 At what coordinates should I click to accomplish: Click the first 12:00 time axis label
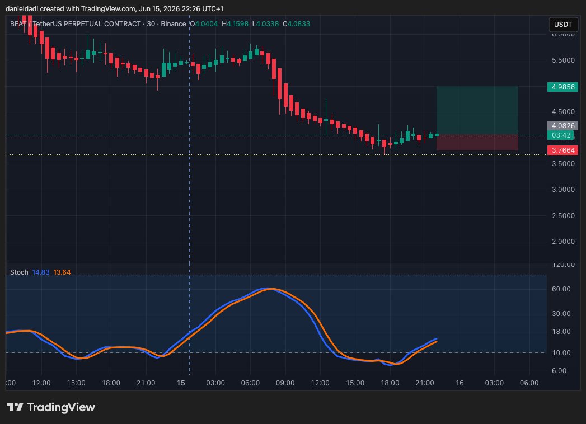point(41,383)
